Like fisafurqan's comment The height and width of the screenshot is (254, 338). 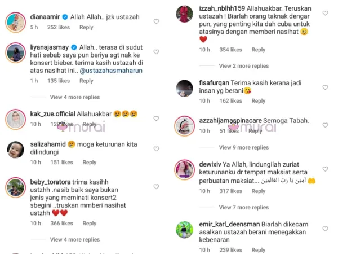[x=325, y=87]
